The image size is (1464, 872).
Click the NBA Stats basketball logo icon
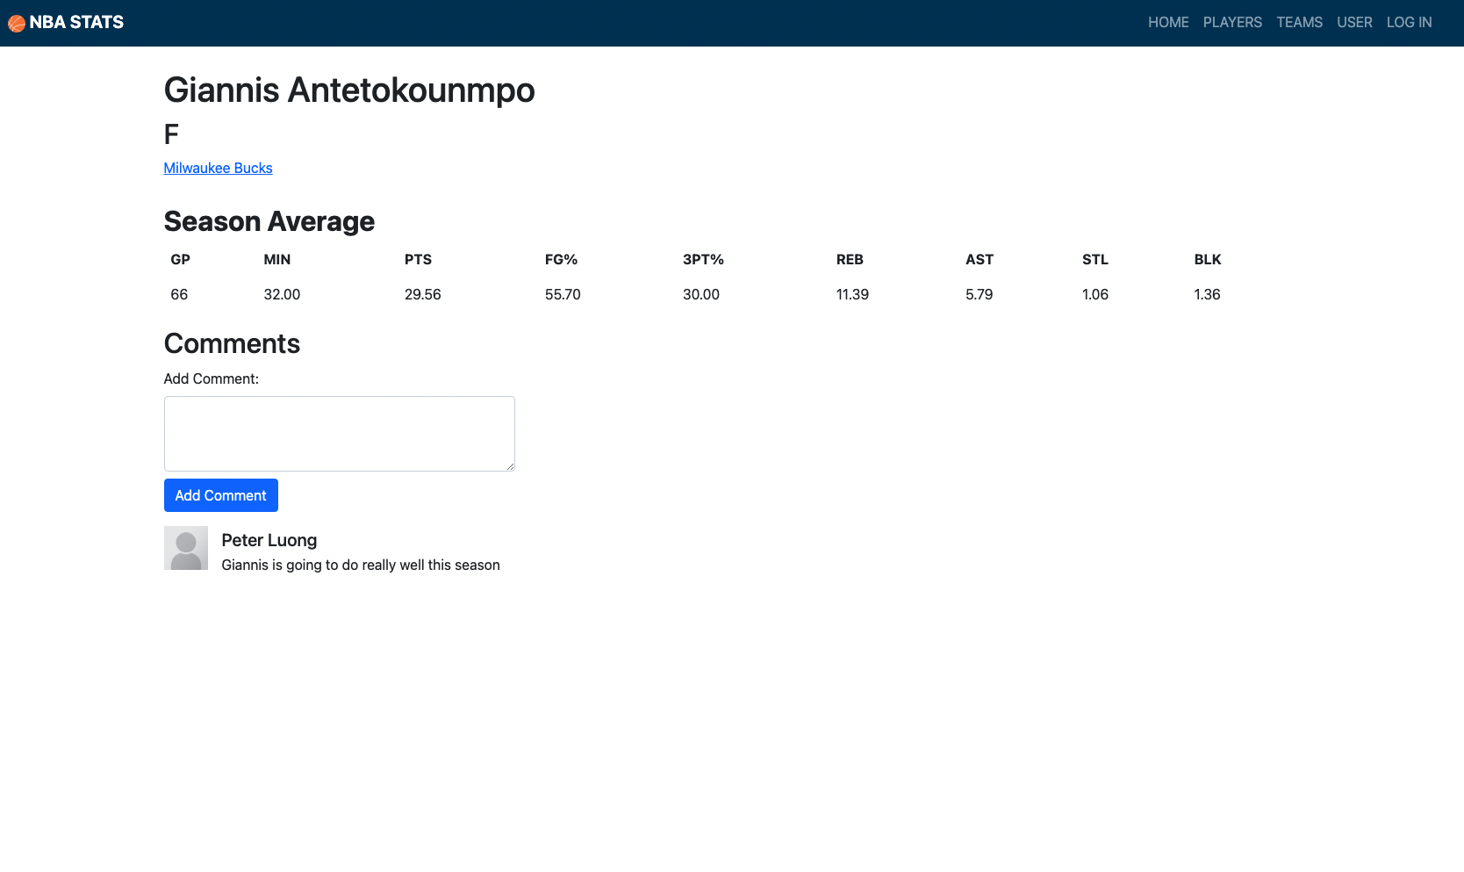(x=17, y=22)
